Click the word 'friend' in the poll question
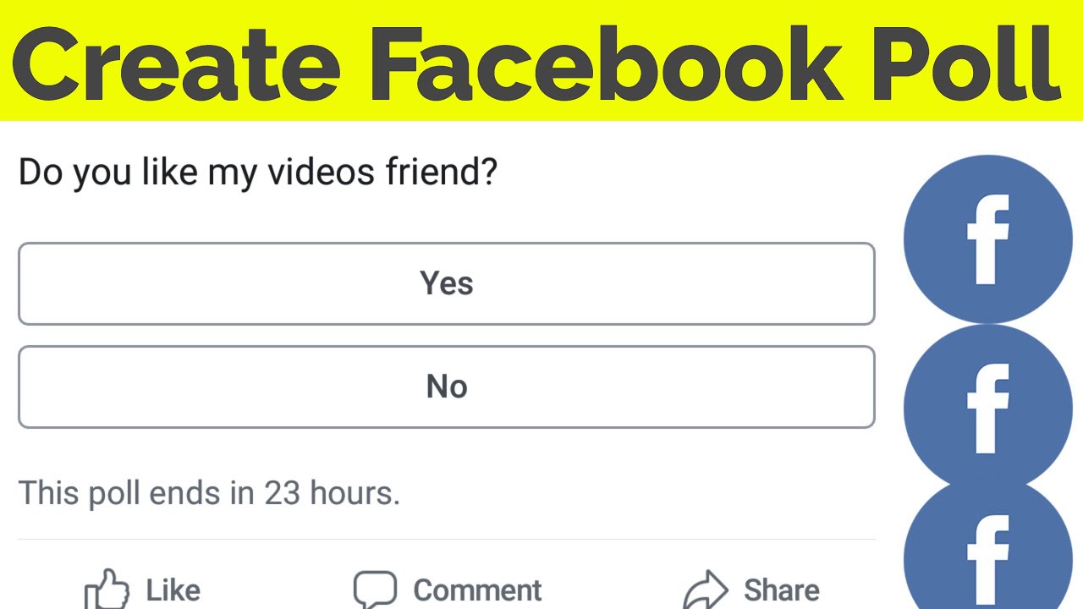 pos(433,173)
